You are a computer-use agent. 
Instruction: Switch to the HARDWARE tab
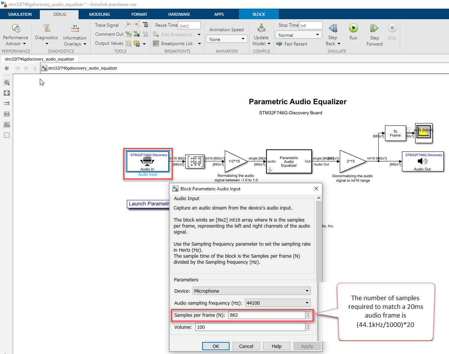(x=179, y=14)
